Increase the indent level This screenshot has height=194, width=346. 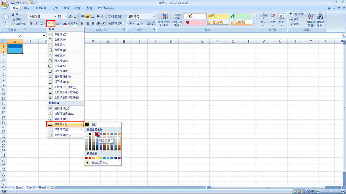pyautogui.click(x=103, y=23)
